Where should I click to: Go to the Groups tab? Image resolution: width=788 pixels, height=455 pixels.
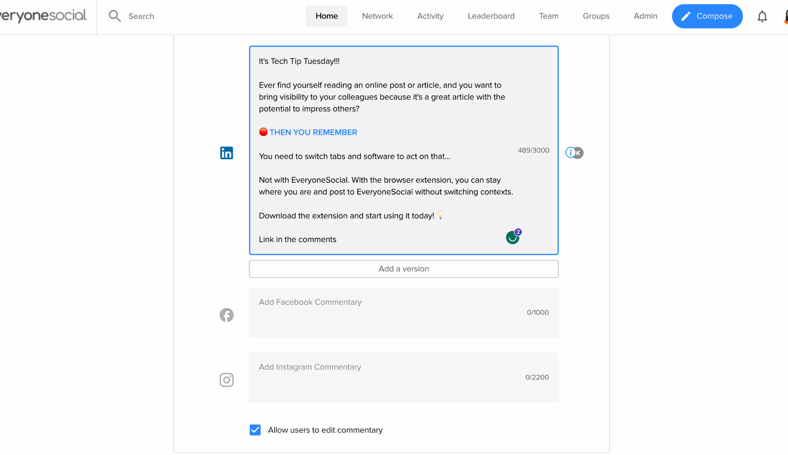coord(596,16)
